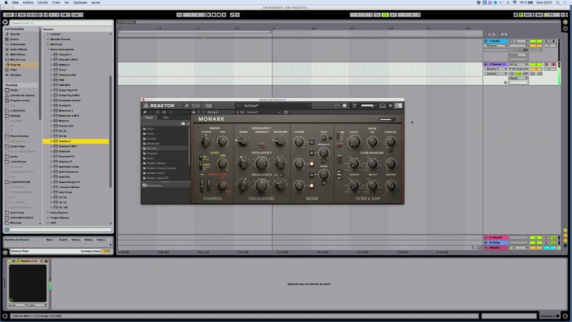
Task: Click the tempo field showing 124.00
Action: [x=32, y=14]
